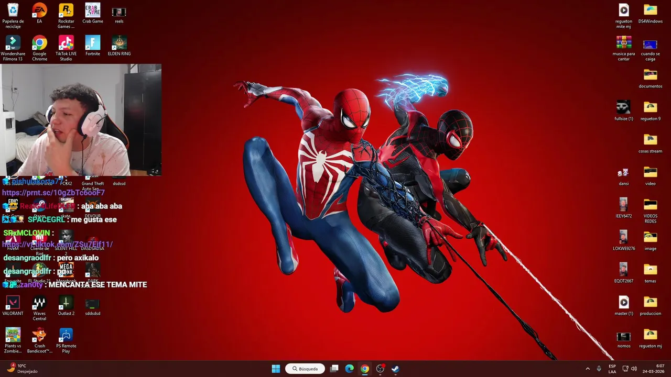The width and height of the screenshot is (671, 377).
Task: Select the Crab Game desktop icon
Action: [93, 14]
